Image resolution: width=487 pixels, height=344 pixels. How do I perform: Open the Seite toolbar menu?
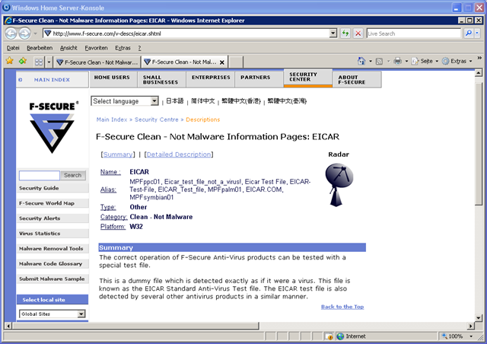[x=425, y=61]
